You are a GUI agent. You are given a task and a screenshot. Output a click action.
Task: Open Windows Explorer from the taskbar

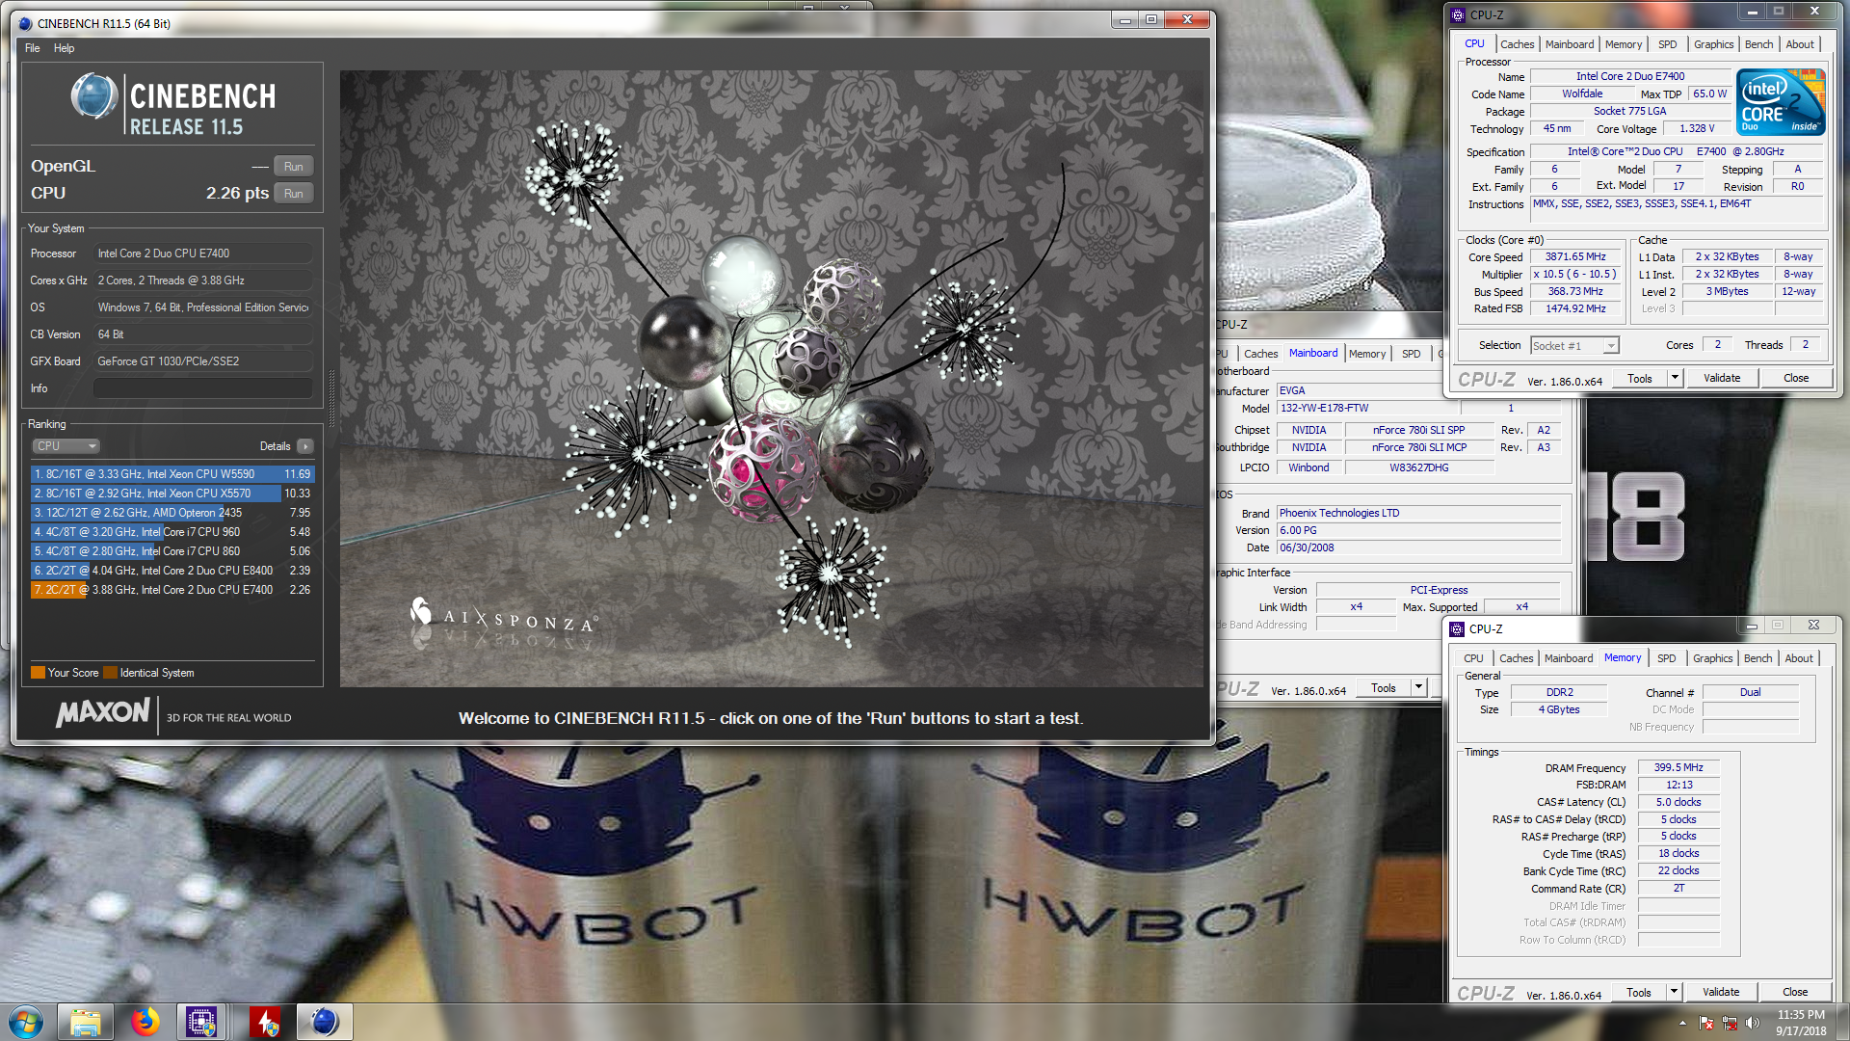point(86,1022)
